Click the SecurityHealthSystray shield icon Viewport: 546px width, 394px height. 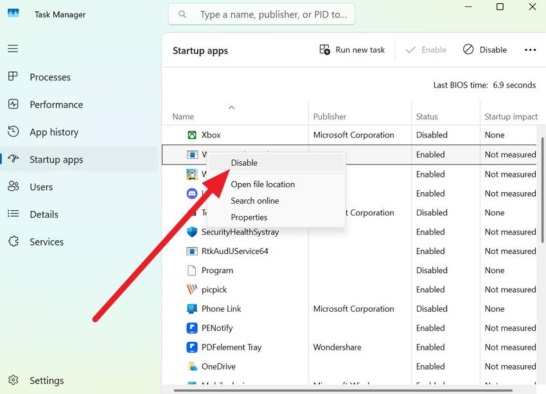click(x=191, y=231)
